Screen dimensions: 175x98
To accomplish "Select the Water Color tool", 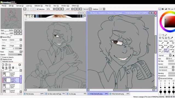I will click(172, 47).
